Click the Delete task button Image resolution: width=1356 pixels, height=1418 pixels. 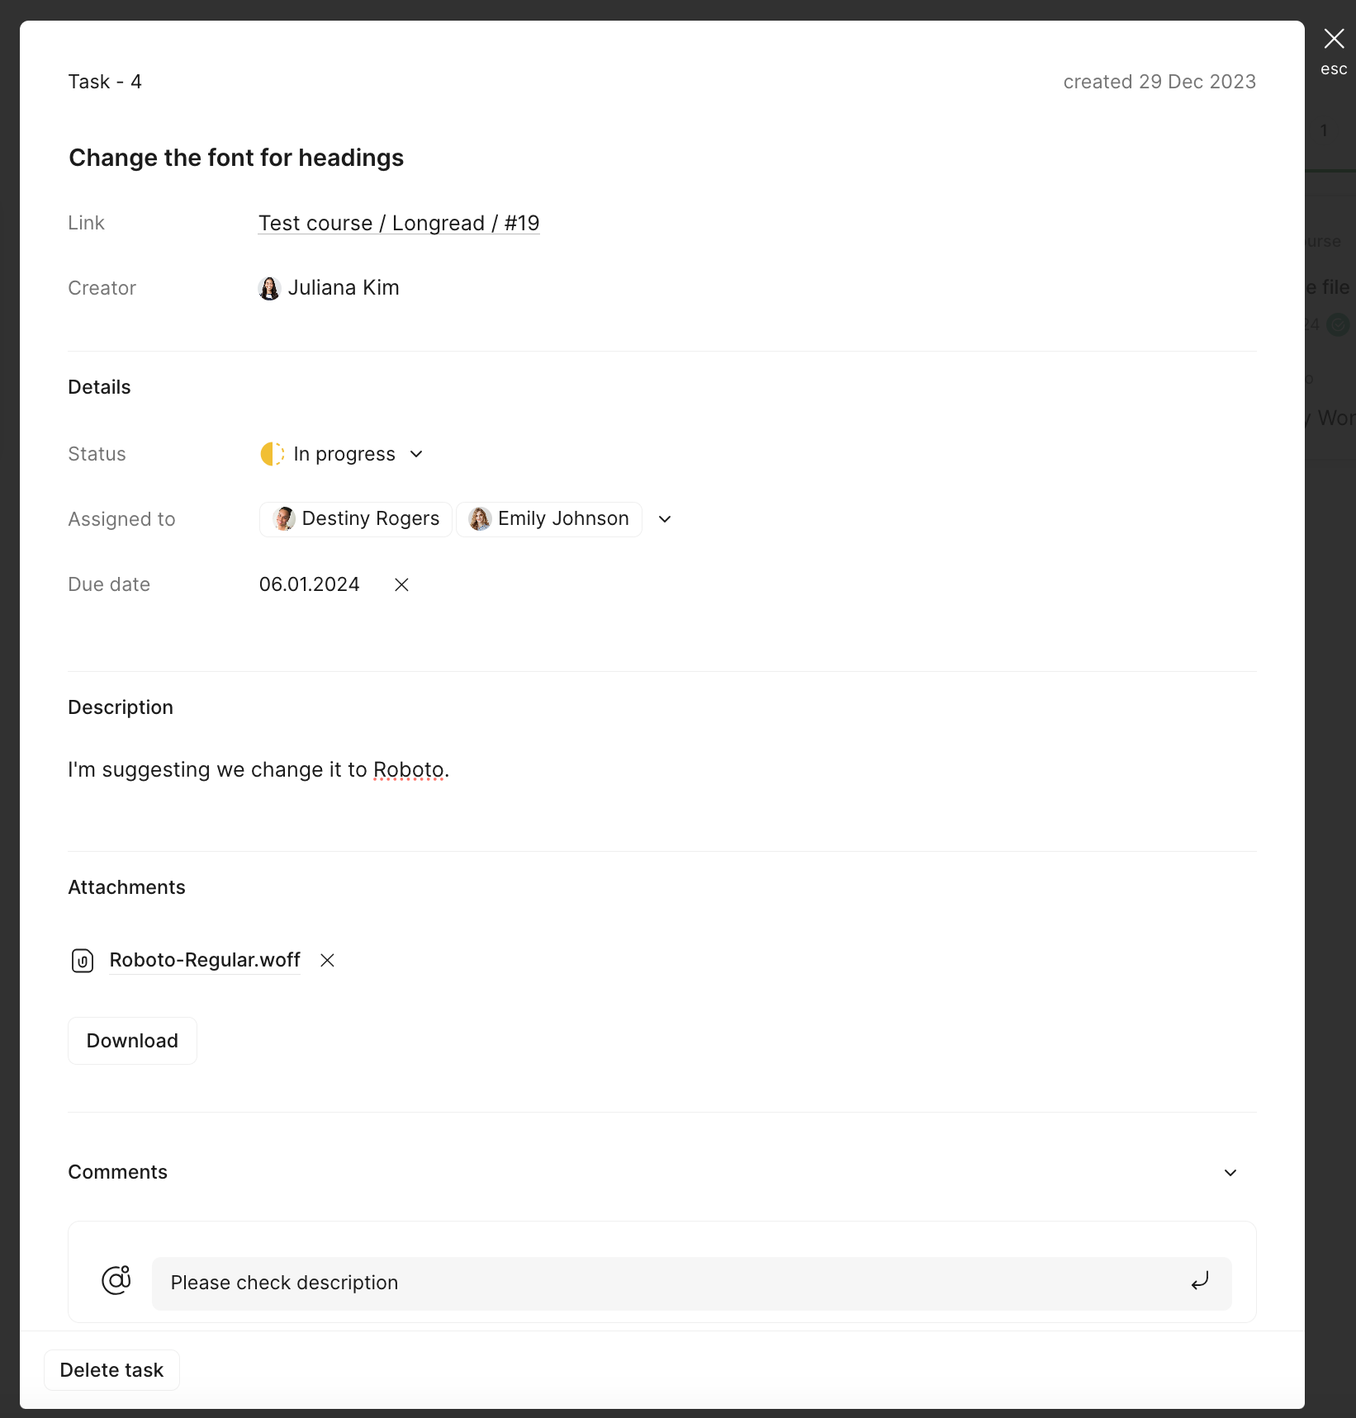(111, 1370)
